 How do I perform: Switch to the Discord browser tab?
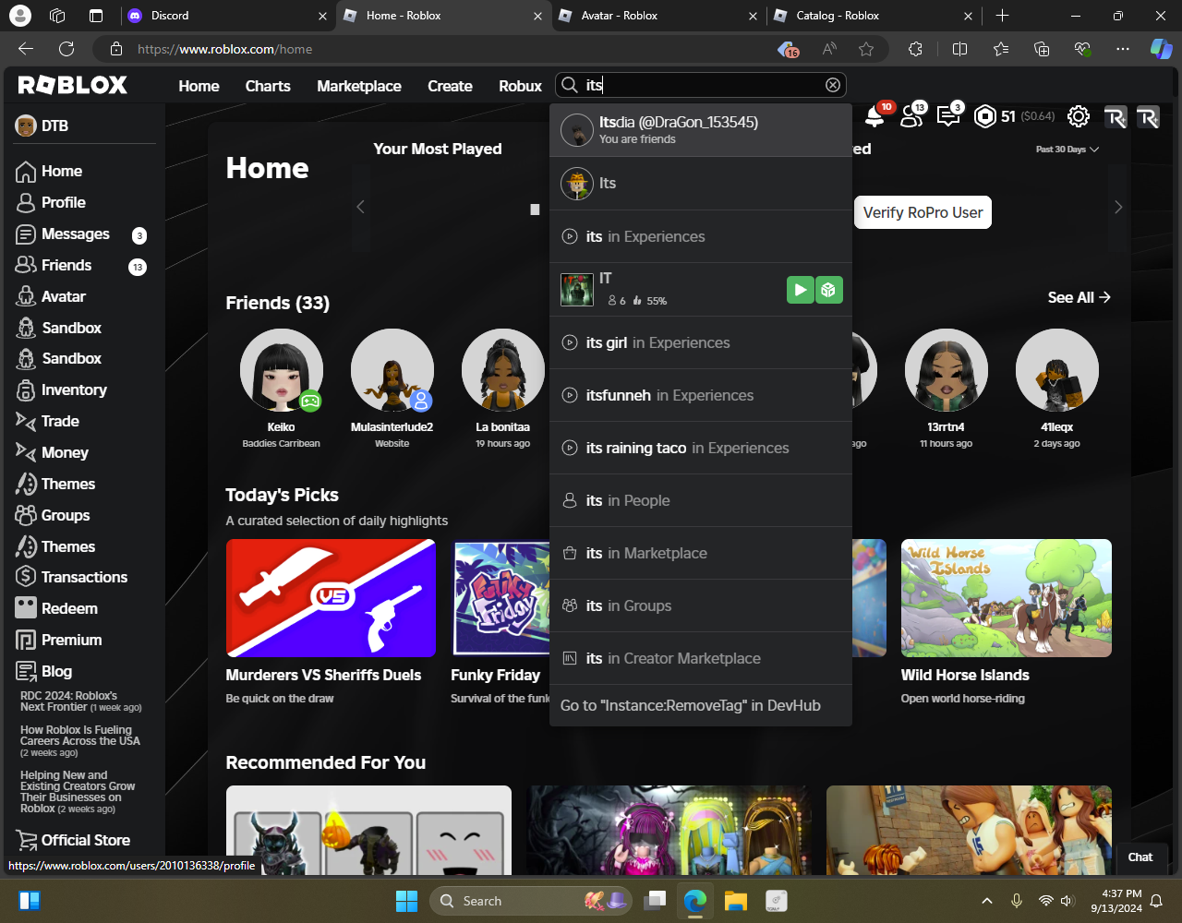[x=226, y=16]
